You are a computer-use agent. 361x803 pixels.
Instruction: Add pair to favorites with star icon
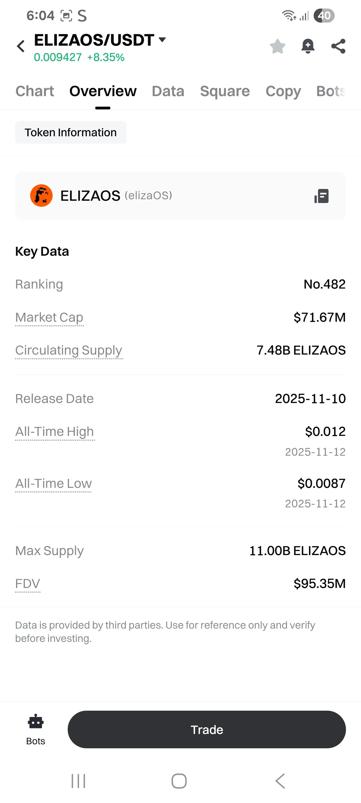[x=277, y=46]
